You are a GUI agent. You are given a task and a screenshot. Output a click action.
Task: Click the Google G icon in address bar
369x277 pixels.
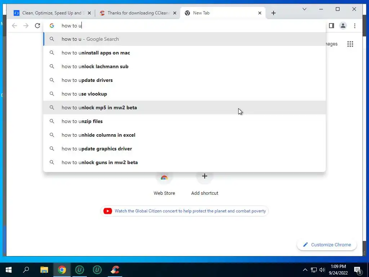click(52, 26)
